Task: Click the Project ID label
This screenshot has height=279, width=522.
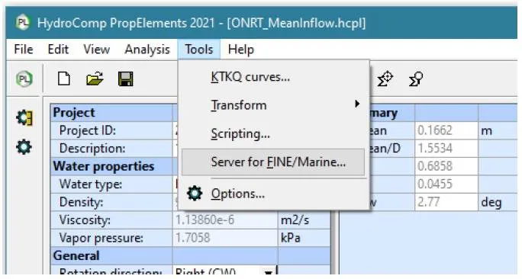Action: coord(88,130)
